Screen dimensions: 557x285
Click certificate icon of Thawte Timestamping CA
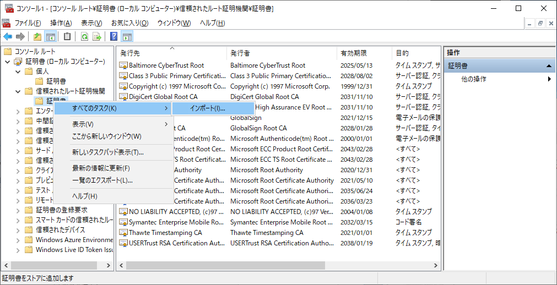[123, 233]
